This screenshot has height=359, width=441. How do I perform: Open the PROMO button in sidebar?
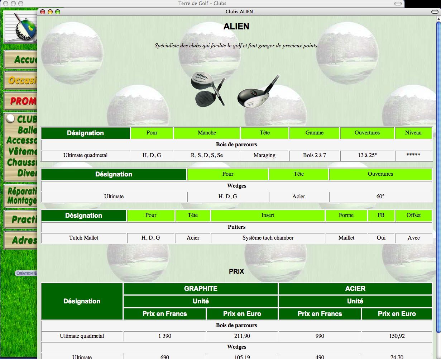pos(21,101)
